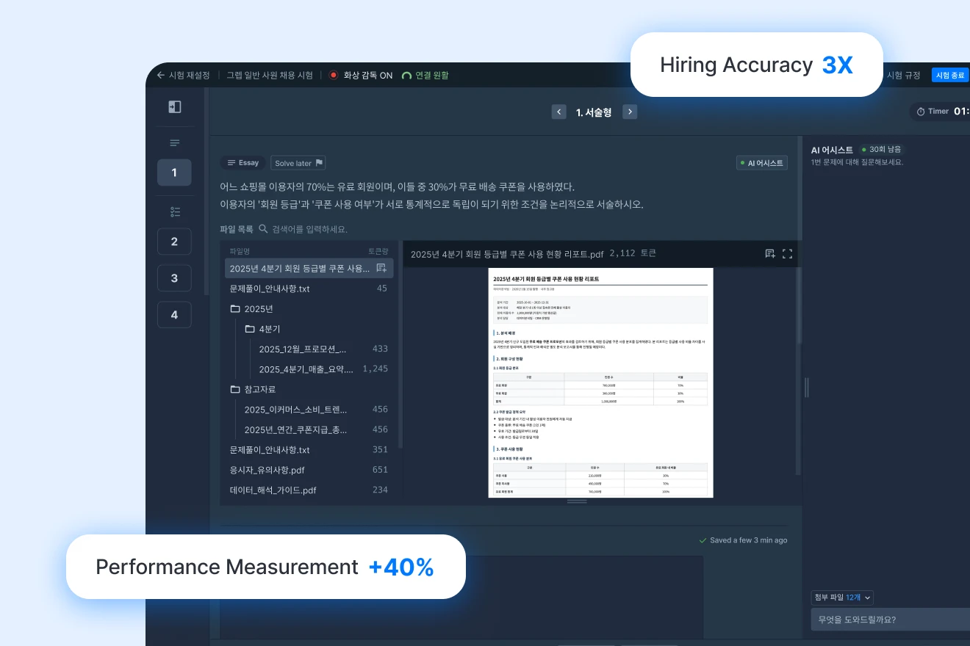The image size is (970, 646).
Task: Click the 화상 감독 ON status text
Action: (368, 75)
